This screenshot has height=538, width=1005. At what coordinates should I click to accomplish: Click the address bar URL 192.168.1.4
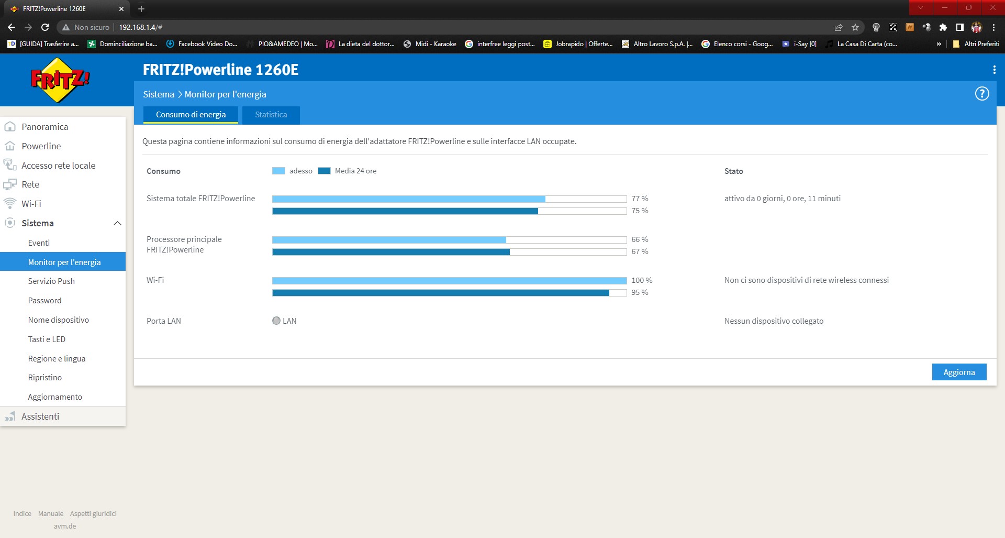[140, 27]
